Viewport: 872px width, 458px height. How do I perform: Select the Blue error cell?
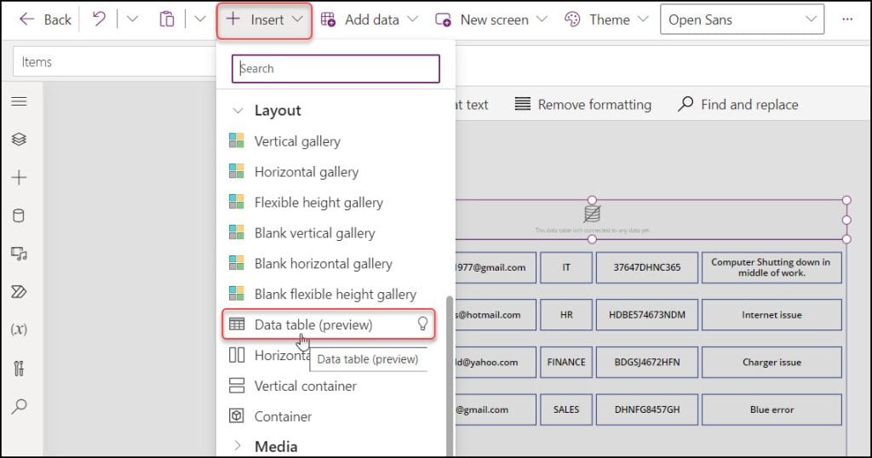(772, 409)
